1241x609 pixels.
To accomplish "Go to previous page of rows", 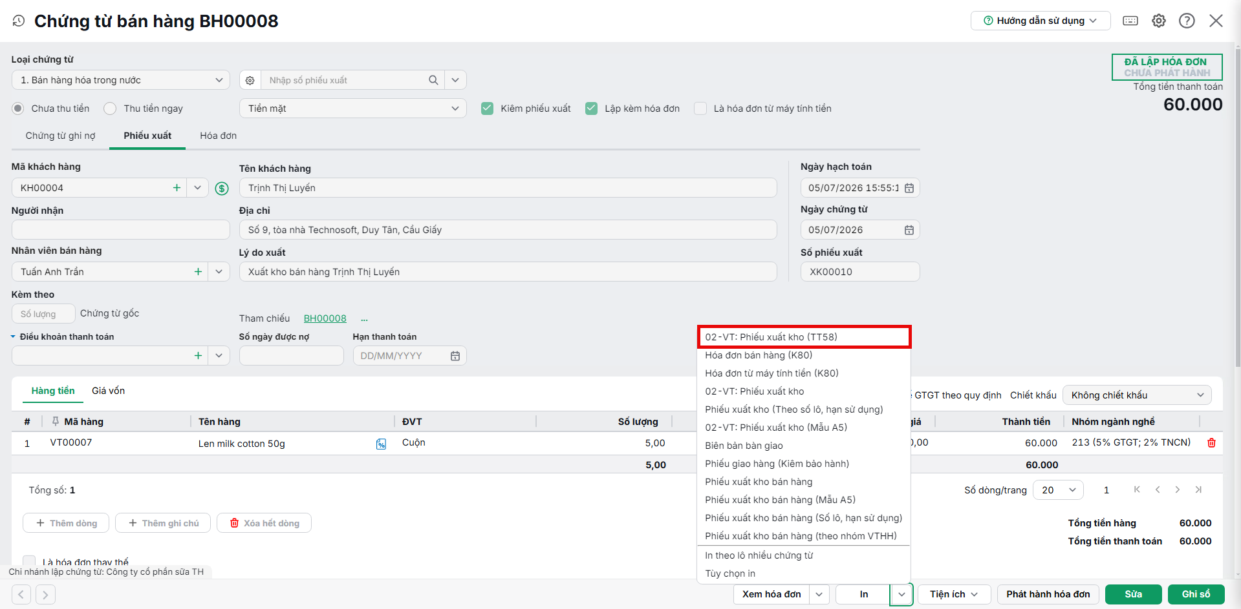I will click(1158, 490).
